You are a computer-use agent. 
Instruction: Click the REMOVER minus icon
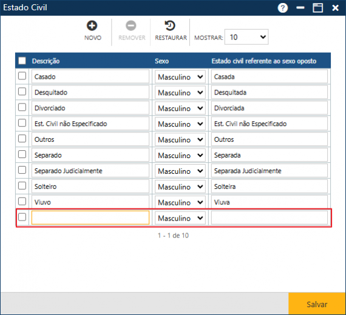(x=131, y=25)
